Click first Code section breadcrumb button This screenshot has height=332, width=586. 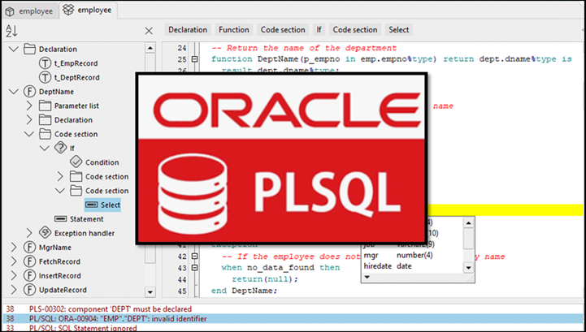pyautogui.click(x=283, y=30)
